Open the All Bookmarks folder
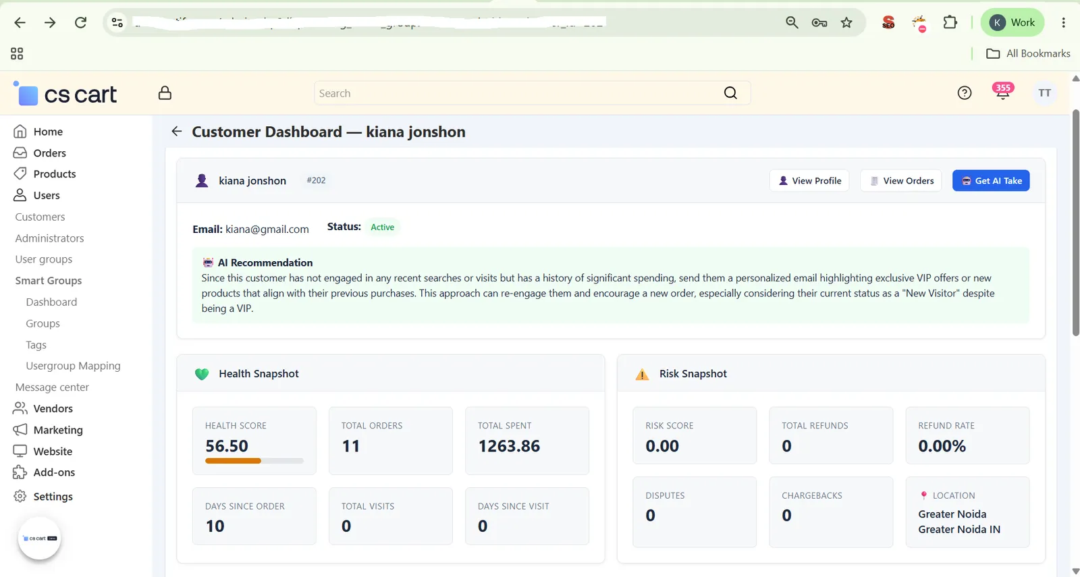Viewport: 1080px width, 577px height. coord(1029,53)
